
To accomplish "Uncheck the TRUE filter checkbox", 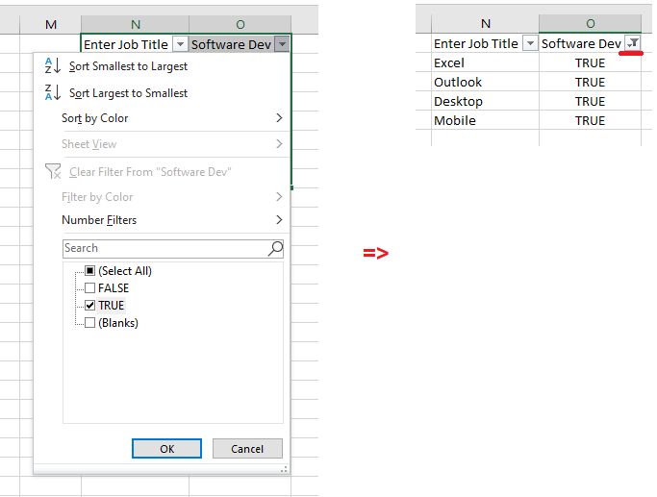I will pyautogui.click(x=89, y=306).
